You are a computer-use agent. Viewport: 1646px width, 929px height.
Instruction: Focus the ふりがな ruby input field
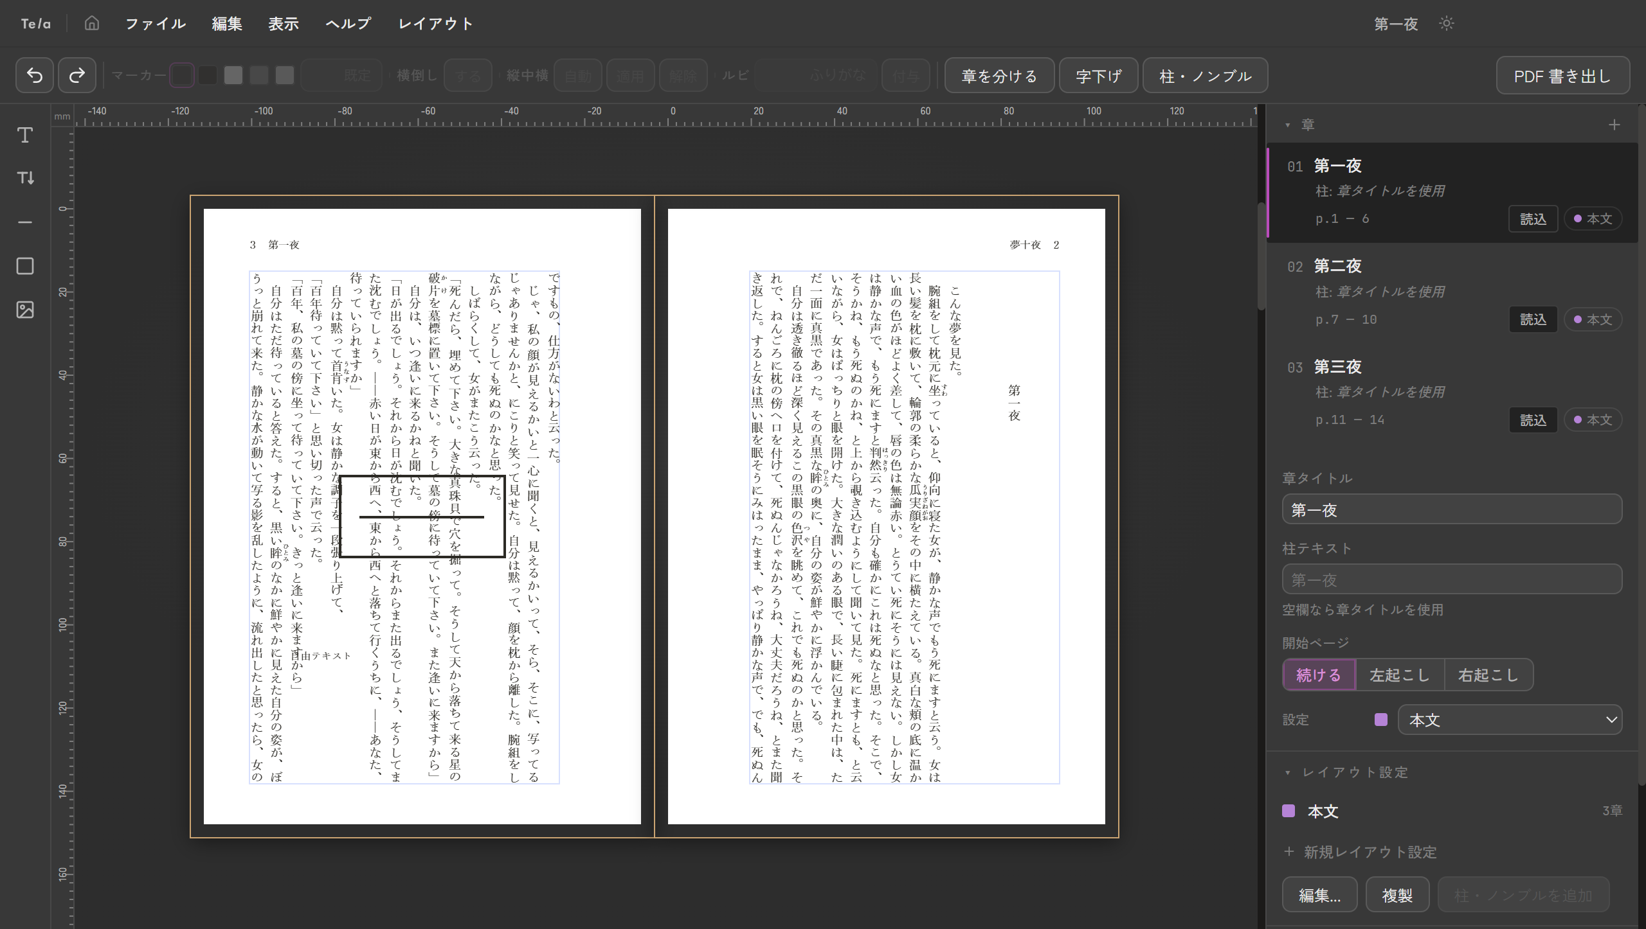point(815,76)
